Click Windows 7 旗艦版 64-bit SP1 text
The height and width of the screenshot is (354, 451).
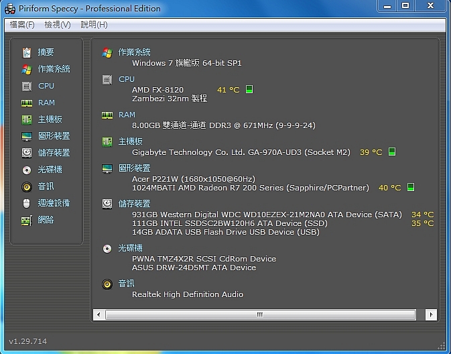click(187, 63)
